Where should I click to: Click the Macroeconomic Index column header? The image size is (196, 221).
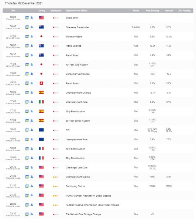(76, 11)
